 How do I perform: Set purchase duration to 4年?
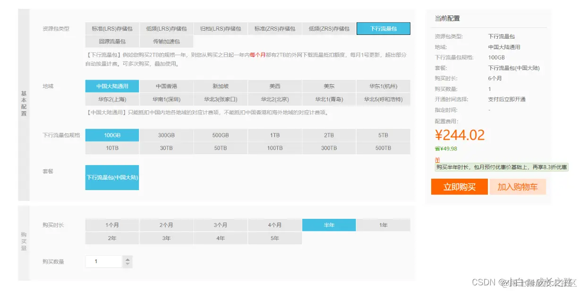221,238
